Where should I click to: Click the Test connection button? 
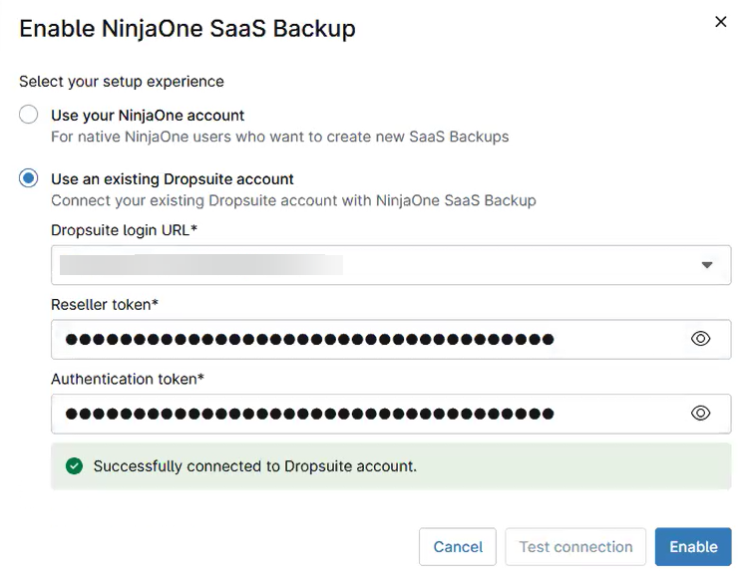[x=575, y=547]
